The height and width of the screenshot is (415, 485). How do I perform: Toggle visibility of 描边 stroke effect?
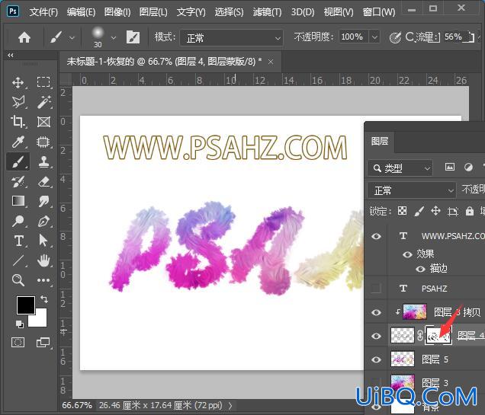(x=420, y=269)
